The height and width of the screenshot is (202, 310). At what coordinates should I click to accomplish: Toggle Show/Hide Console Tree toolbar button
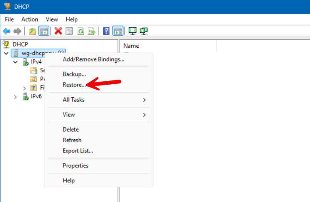click(44, 31)
